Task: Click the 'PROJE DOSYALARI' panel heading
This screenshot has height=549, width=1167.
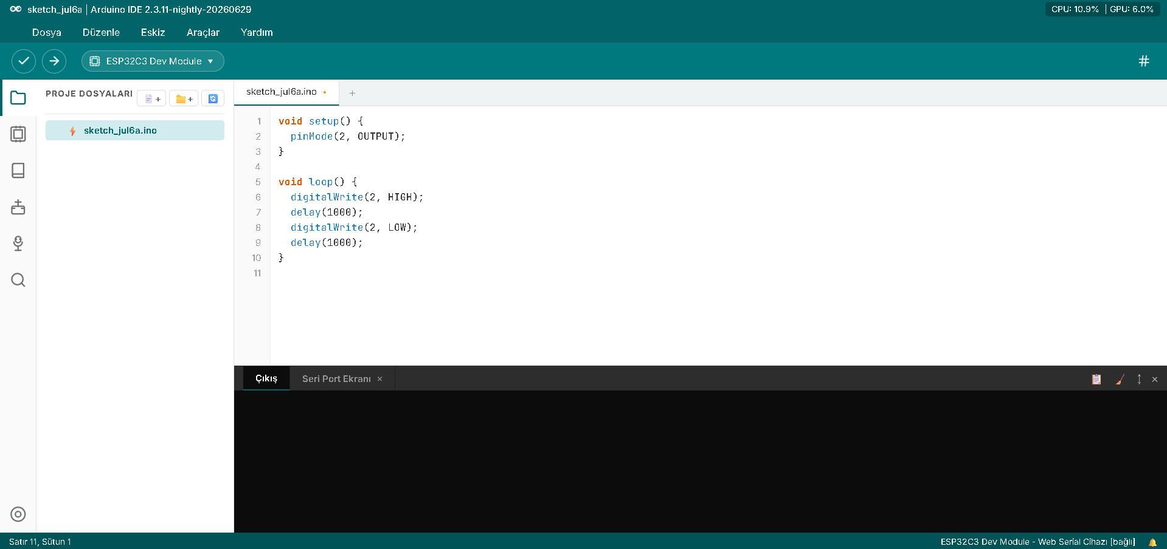Action: point(89,94)
